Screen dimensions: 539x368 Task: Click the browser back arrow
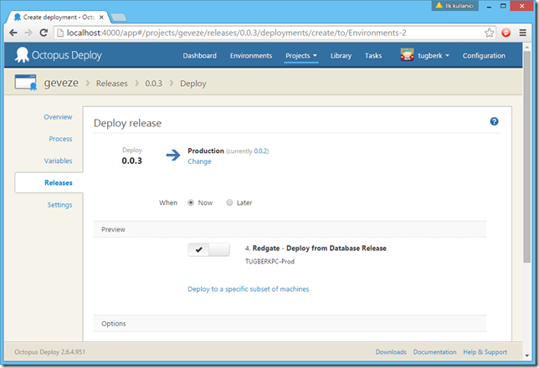(13, 33)
